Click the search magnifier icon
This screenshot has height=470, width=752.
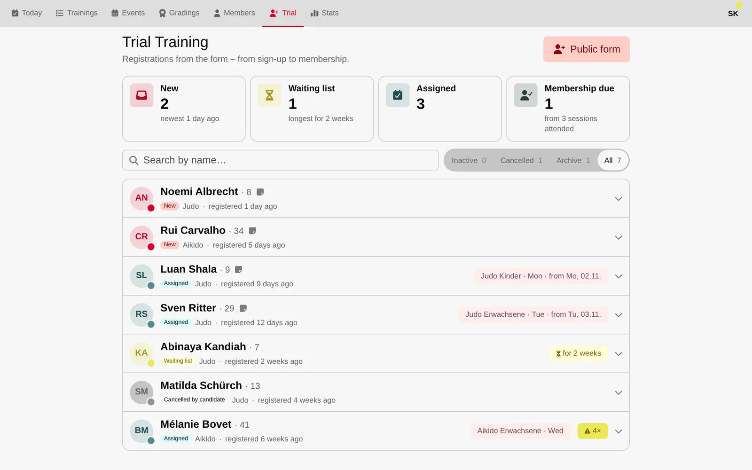pos(134,160)
